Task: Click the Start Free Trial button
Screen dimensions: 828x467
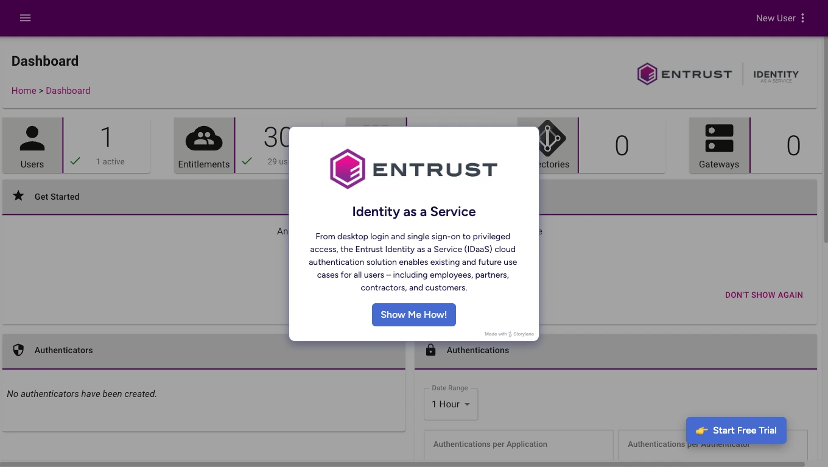Action: (736, 430)
